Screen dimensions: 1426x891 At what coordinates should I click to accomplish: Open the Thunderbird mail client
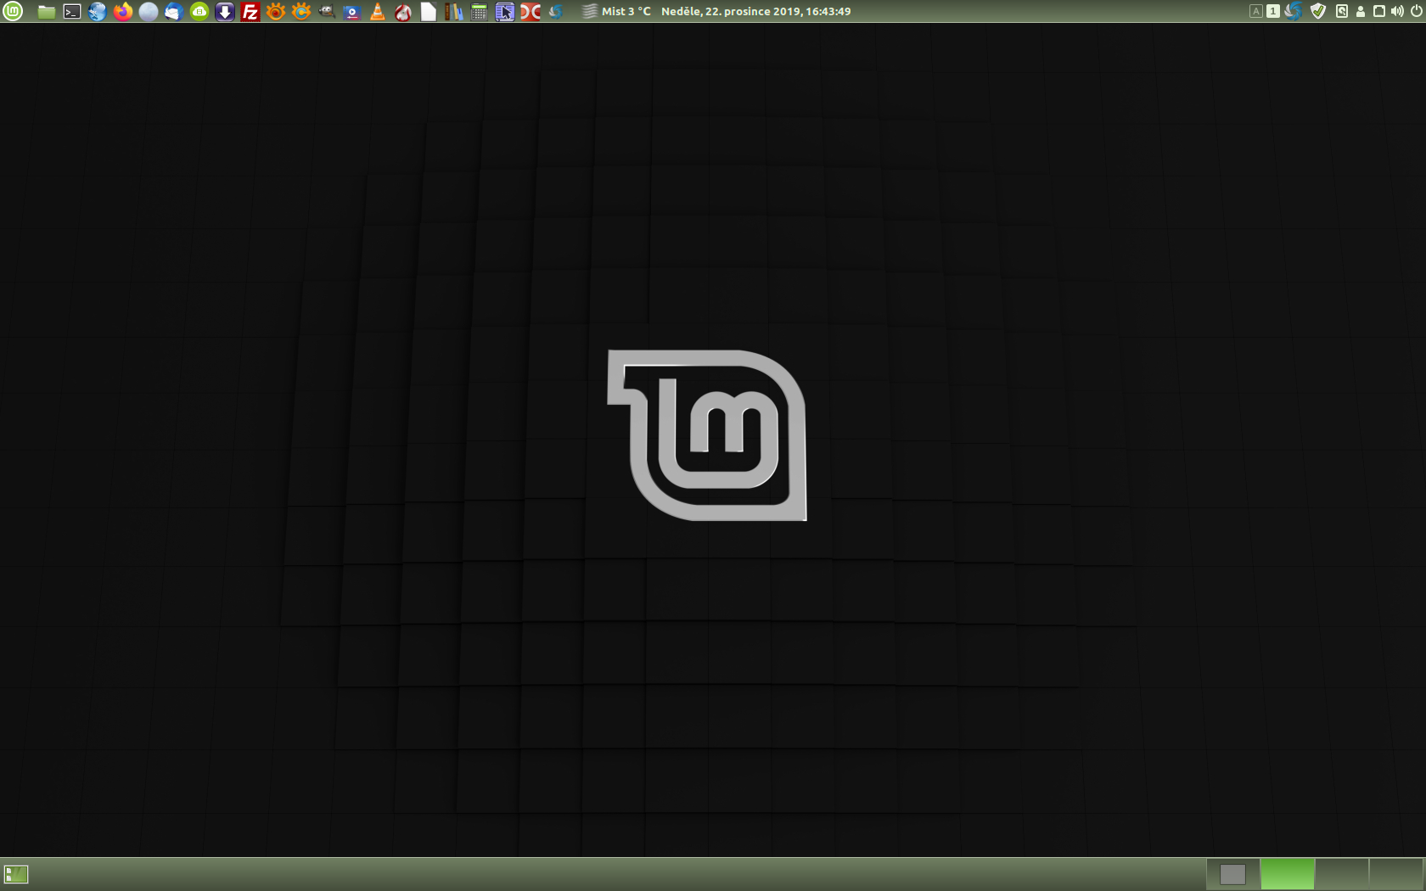(175, 12)
